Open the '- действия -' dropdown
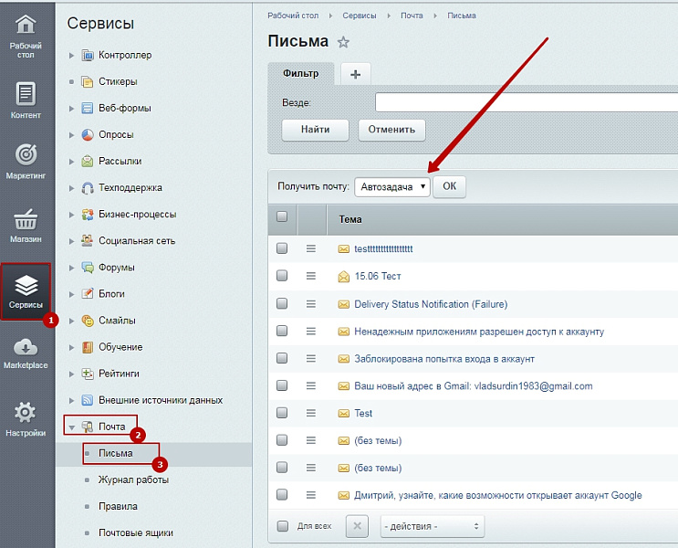This screenshot has height=548, width=678. (432, 526)
